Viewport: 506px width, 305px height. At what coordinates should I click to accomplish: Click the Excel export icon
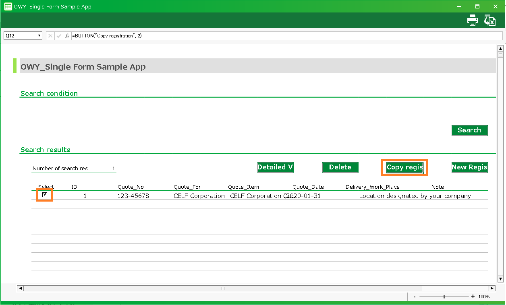489,20
